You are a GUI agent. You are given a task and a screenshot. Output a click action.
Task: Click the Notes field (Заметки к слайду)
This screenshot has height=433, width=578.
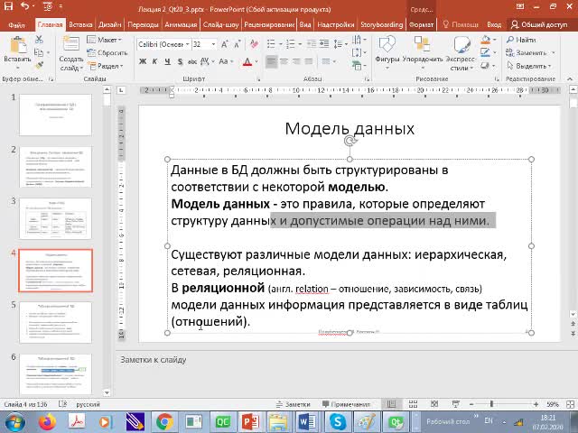tap(346, 373)
